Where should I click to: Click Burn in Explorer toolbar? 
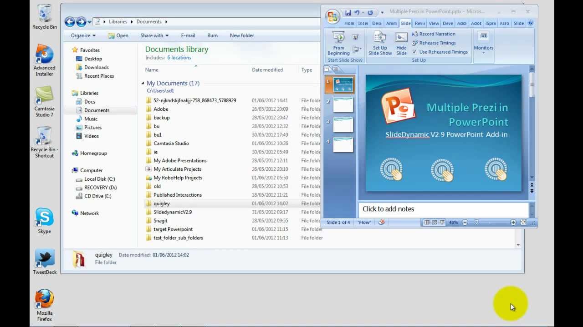coord(212,35)
